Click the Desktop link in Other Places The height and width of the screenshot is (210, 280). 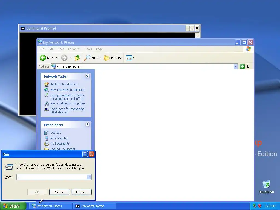[56, 133]
